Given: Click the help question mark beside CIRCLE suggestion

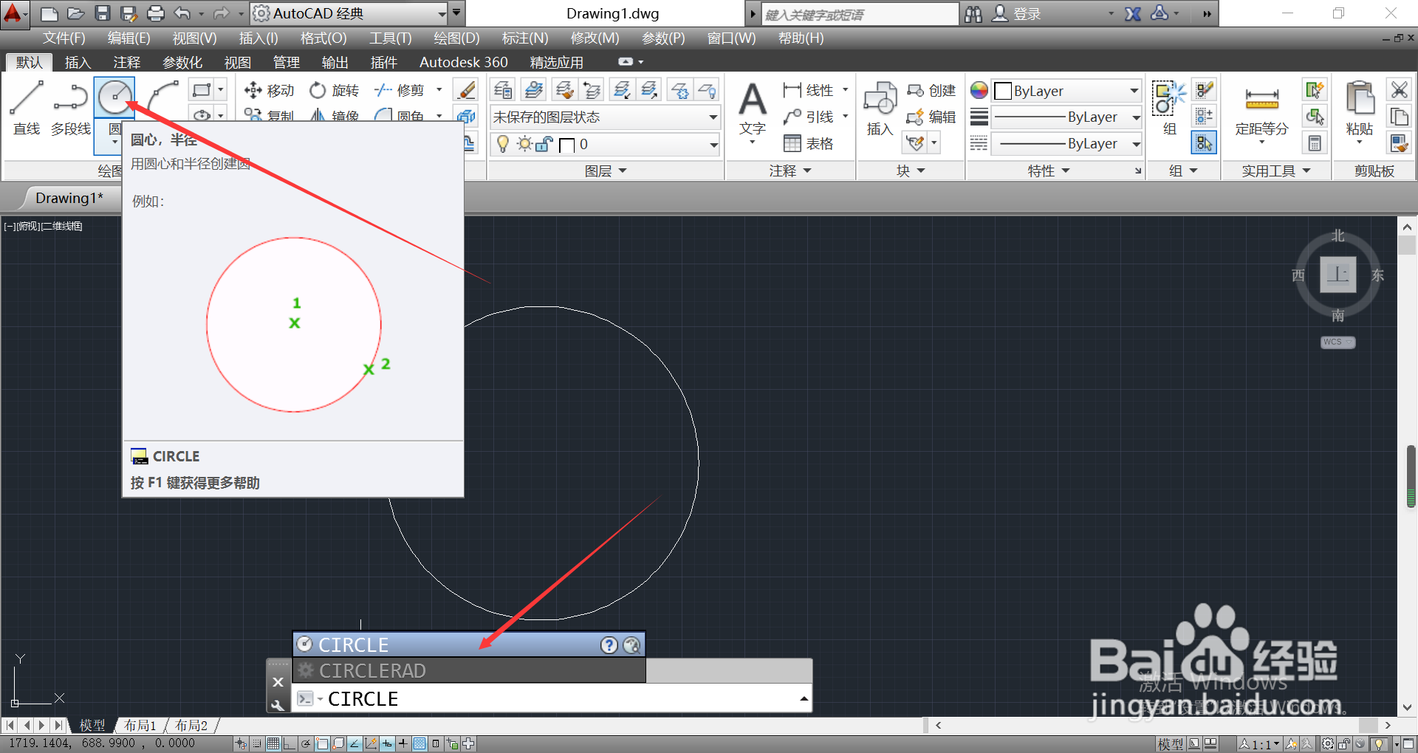Looking at the screenshot, I should click(609, 645).
